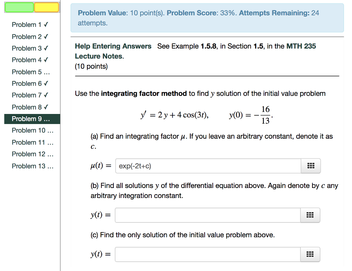Click the yellow progress bar segment

pos(46,7)
